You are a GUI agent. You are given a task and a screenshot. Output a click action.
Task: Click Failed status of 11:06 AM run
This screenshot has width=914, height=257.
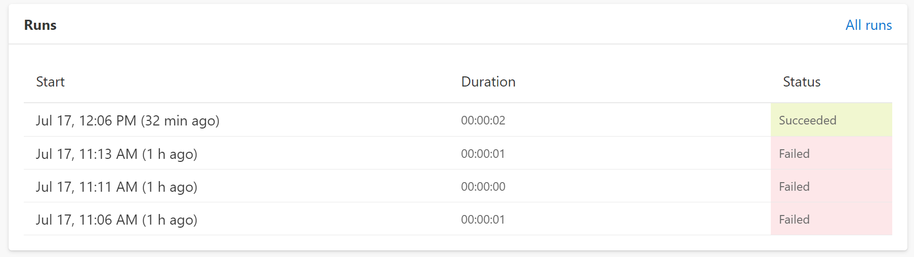[x=831, y=219]
